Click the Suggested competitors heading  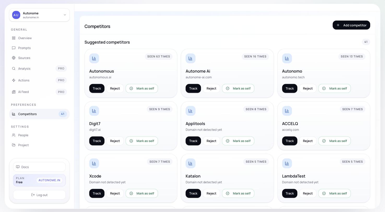(107, 42)
